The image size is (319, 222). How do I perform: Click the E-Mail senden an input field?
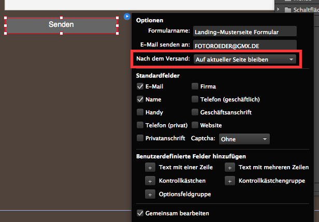pyautogui.click(x=245, y=45)
